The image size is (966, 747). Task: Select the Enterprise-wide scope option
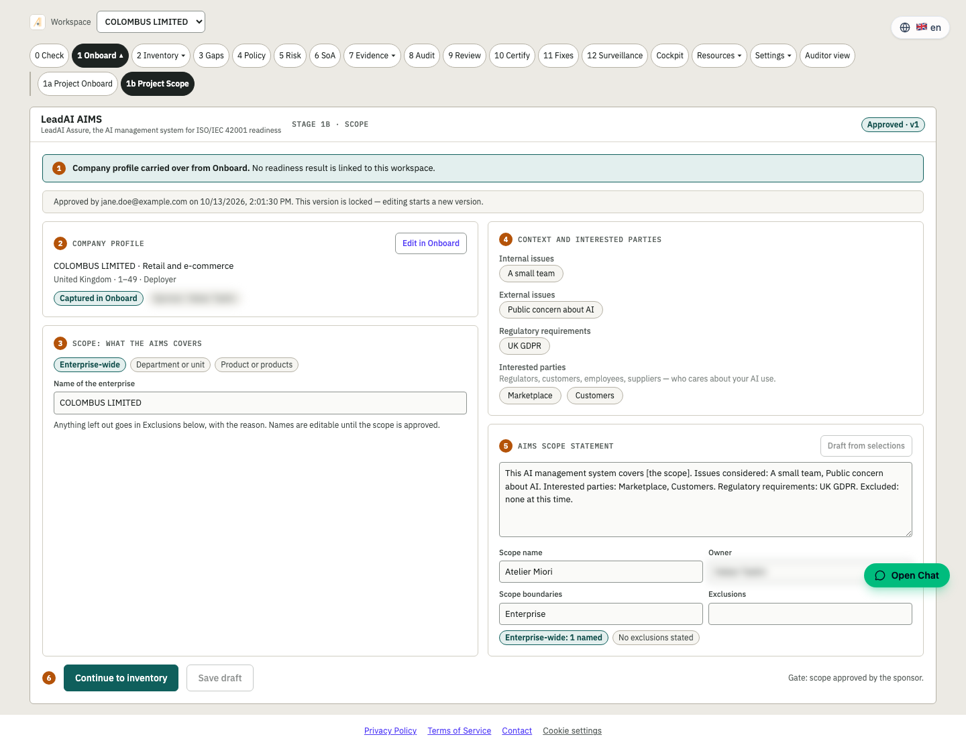pos(90,365)
